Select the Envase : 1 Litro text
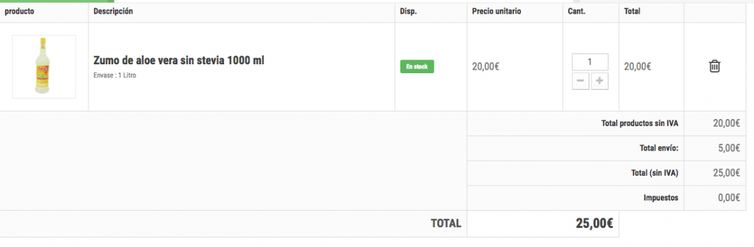 pos(115,76)
